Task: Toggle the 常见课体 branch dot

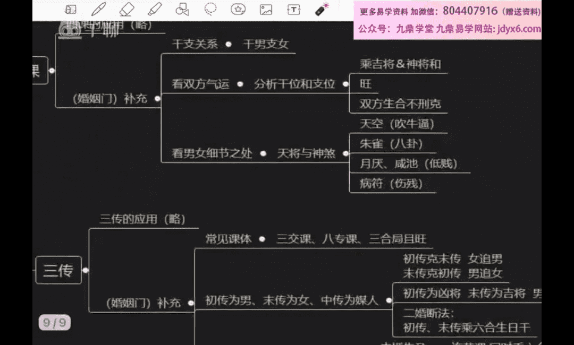Action: tap(262, 239)
